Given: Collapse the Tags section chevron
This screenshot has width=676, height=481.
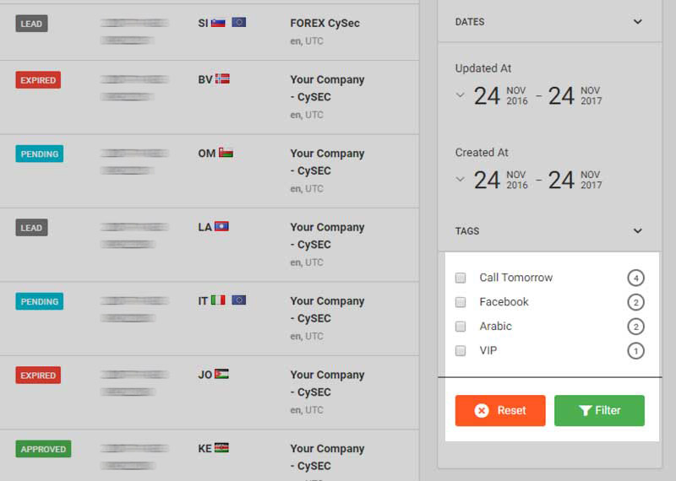Looking at the screenshot, I should point(638,230).
